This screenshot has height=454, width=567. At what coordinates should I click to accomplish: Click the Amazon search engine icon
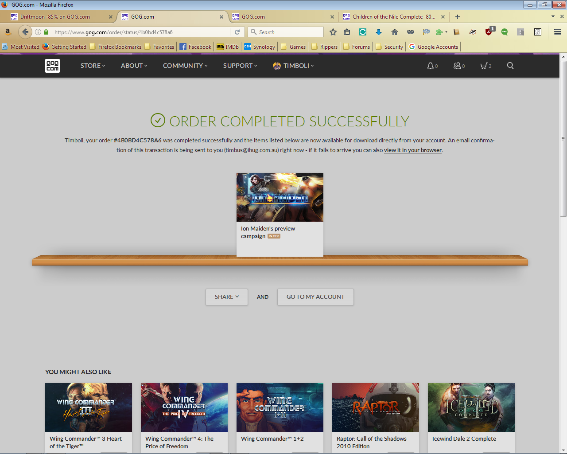[8, 32]
